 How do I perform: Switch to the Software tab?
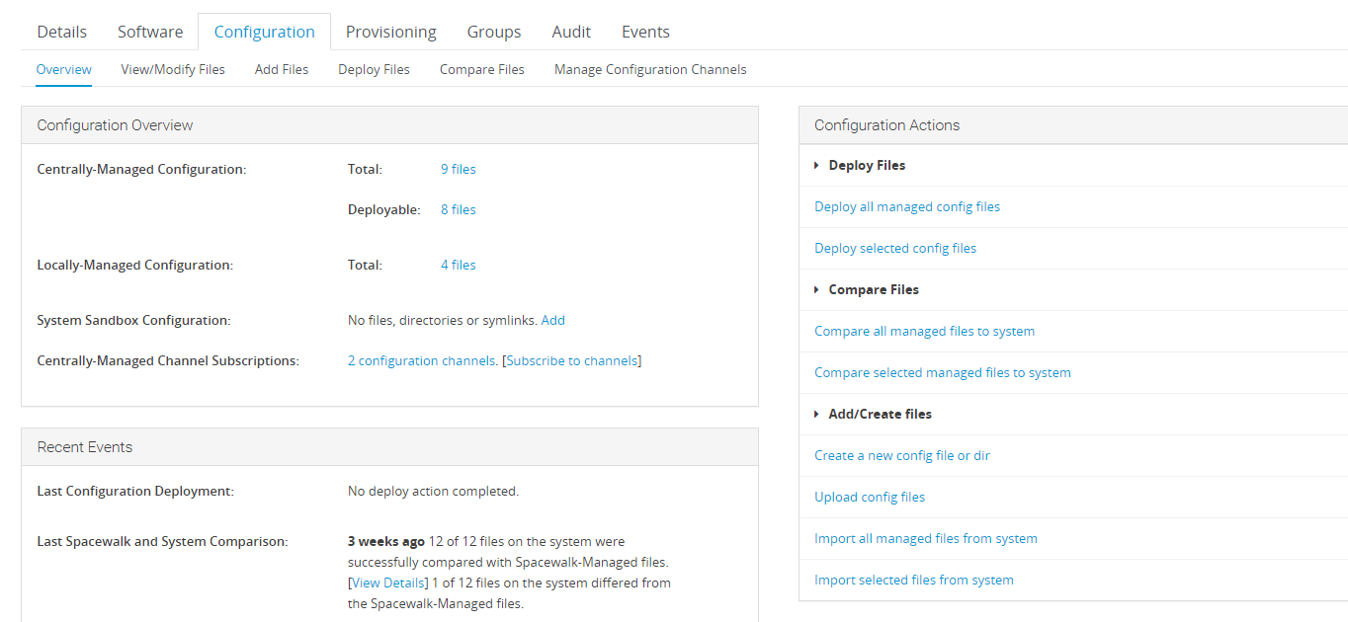pyautogui.click(x=149, y=31)
